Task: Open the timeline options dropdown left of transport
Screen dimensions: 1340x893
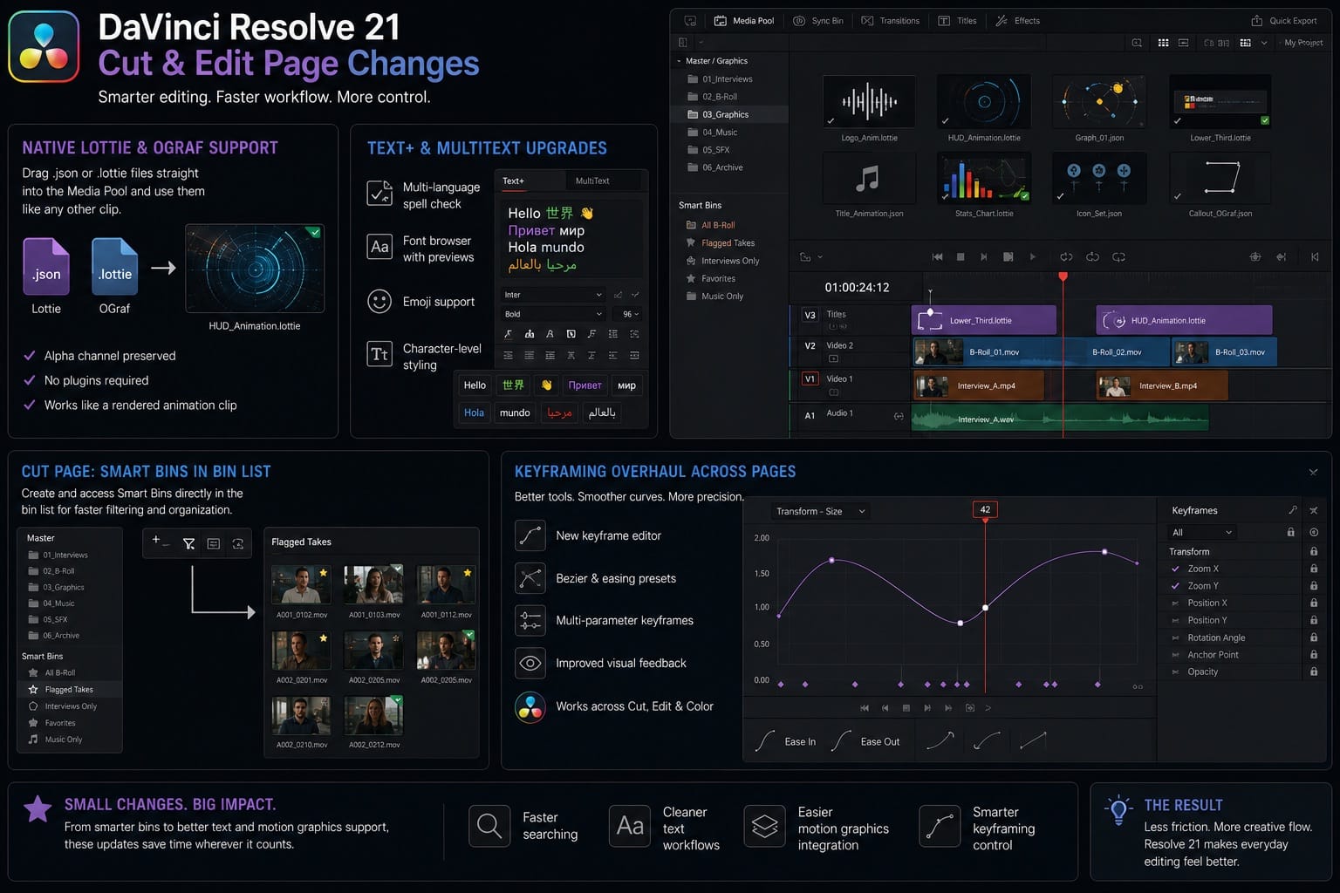Action: [811, 257]
